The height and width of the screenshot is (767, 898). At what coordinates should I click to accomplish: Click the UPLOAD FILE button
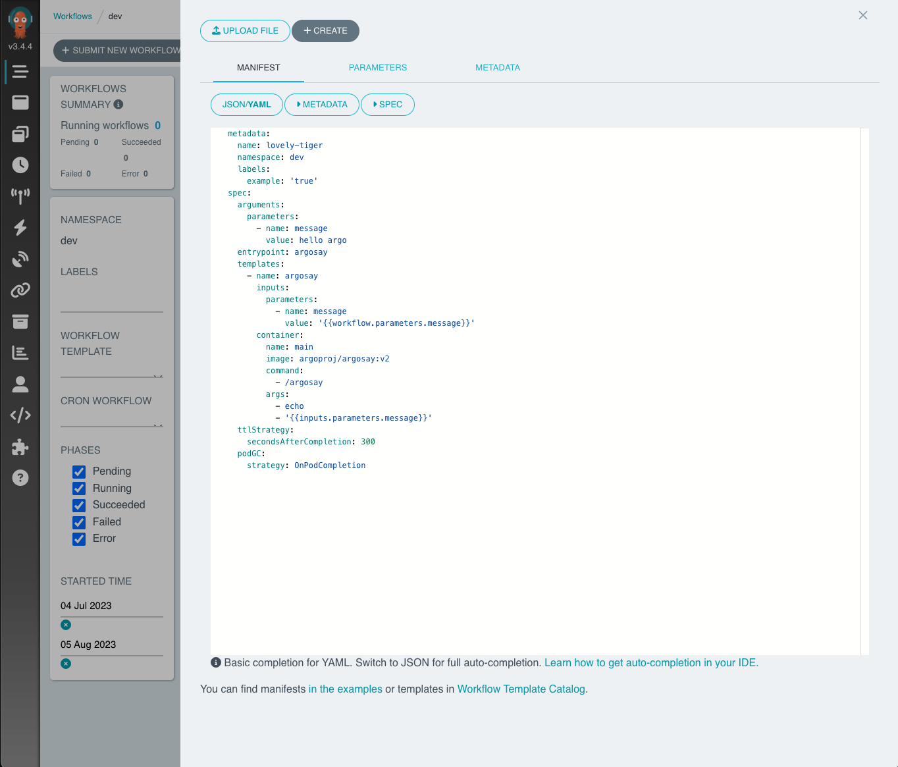tap(245, 30)
